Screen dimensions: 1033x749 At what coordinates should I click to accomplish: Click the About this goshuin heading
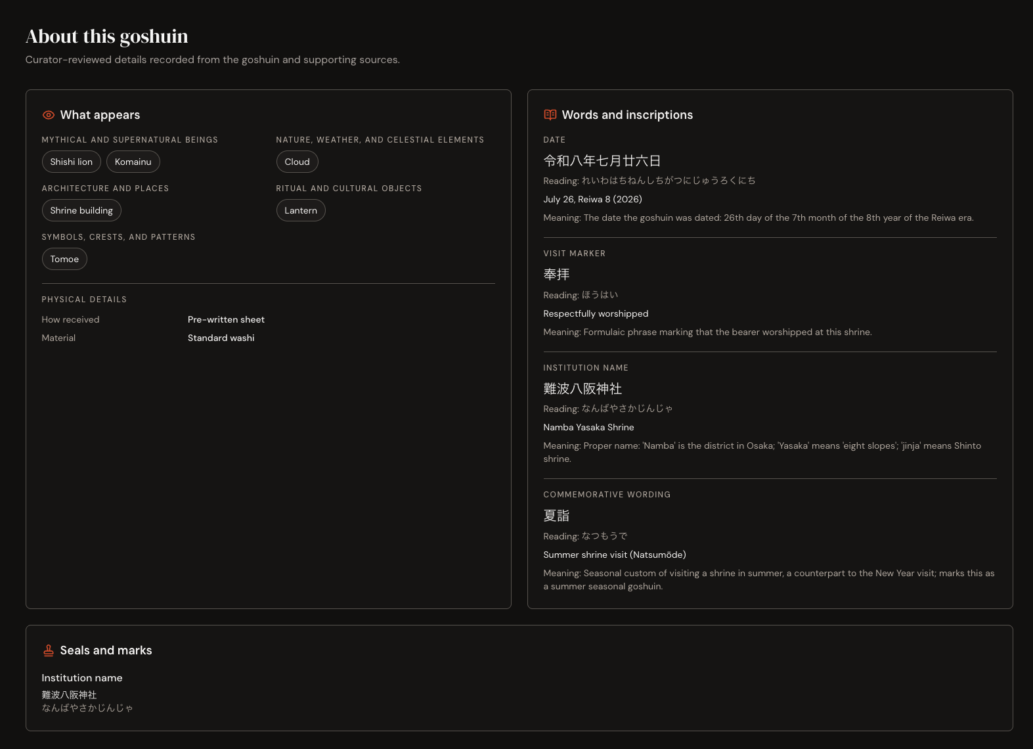point(107,36)
